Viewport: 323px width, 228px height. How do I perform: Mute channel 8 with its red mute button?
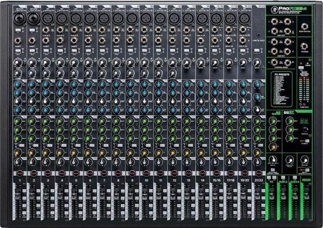pyautogui.click(x=118, y=174)
